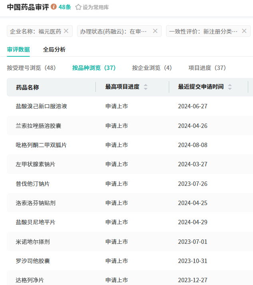Screen dimensions: 253x285
Task: Remove the 办理状态 filter chip
Action: (x=155, y=31)
